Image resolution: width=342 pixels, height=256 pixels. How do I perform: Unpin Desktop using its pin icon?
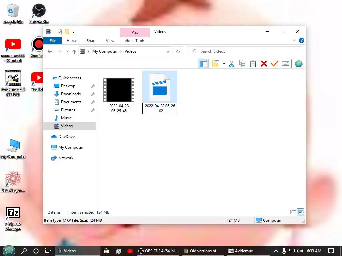point(93,86)
